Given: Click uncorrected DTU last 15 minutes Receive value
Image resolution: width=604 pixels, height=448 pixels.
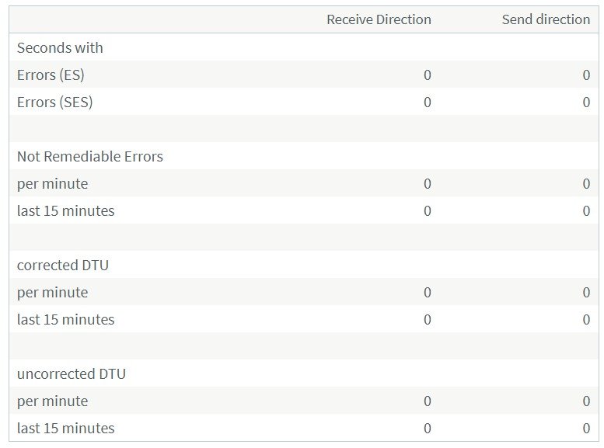Looking at the screenshot, I should 427,428.
